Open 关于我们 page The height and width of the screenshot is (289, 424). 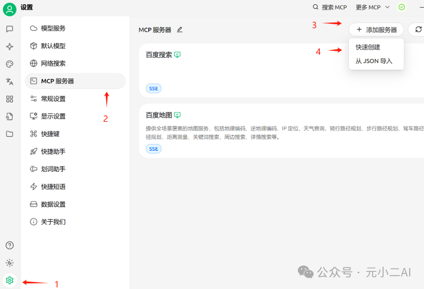(75, 222)
